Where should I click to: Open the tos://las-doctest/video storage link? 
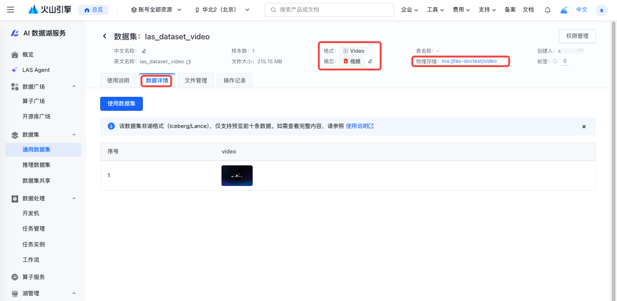click(x=469, y=61)
